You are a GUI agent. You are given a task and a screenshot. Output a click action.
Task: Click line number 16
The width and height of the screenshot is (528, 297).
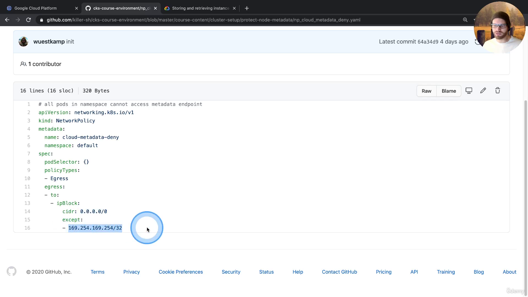point(27,228)
